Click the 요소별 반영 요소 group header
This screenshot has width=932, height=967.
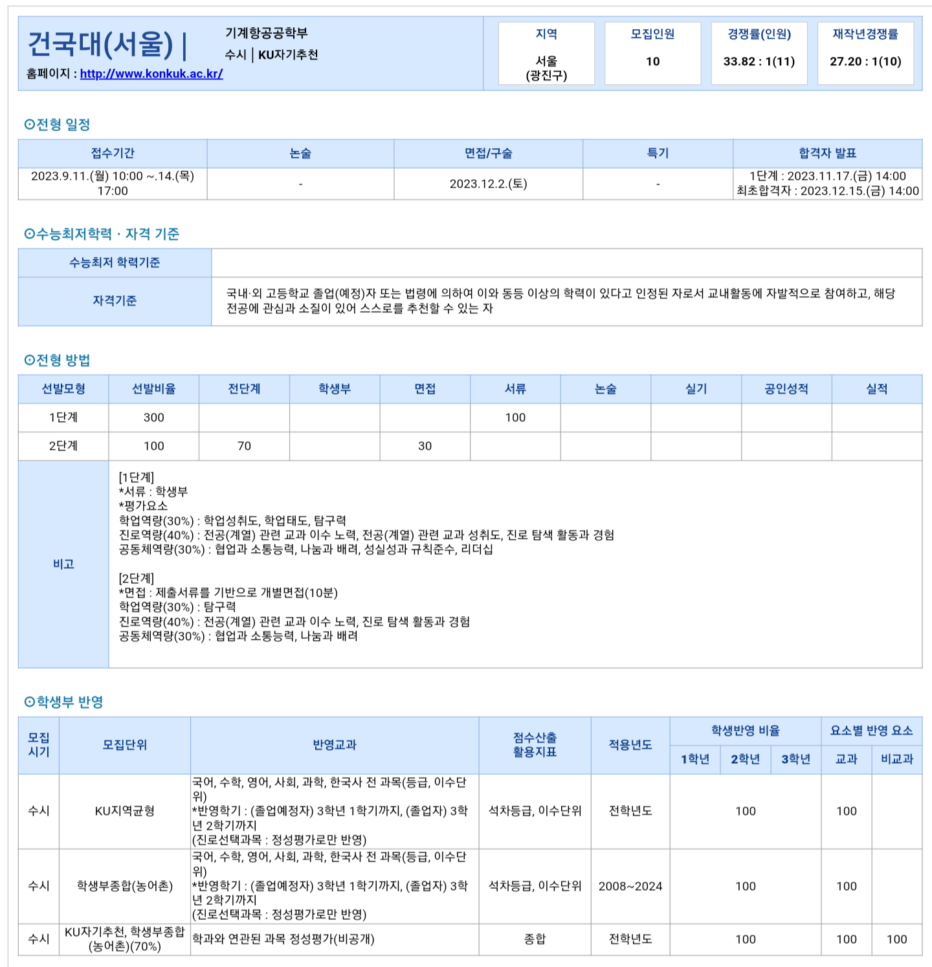(x=872, y=731)
